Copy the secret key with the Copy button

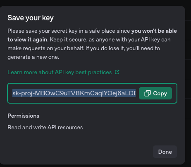155,93
